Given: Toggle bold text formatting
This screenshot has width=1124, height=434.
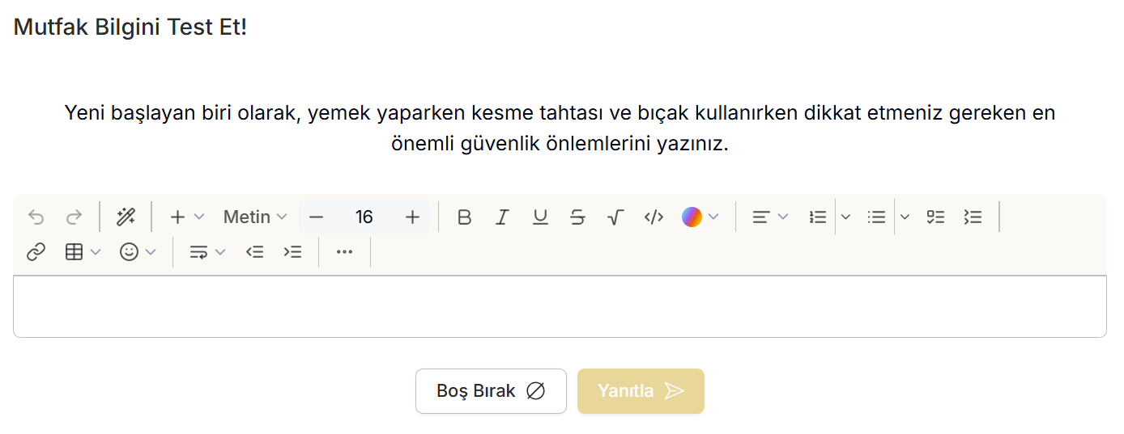Looking at the screenshot, I should coord(464,217).
